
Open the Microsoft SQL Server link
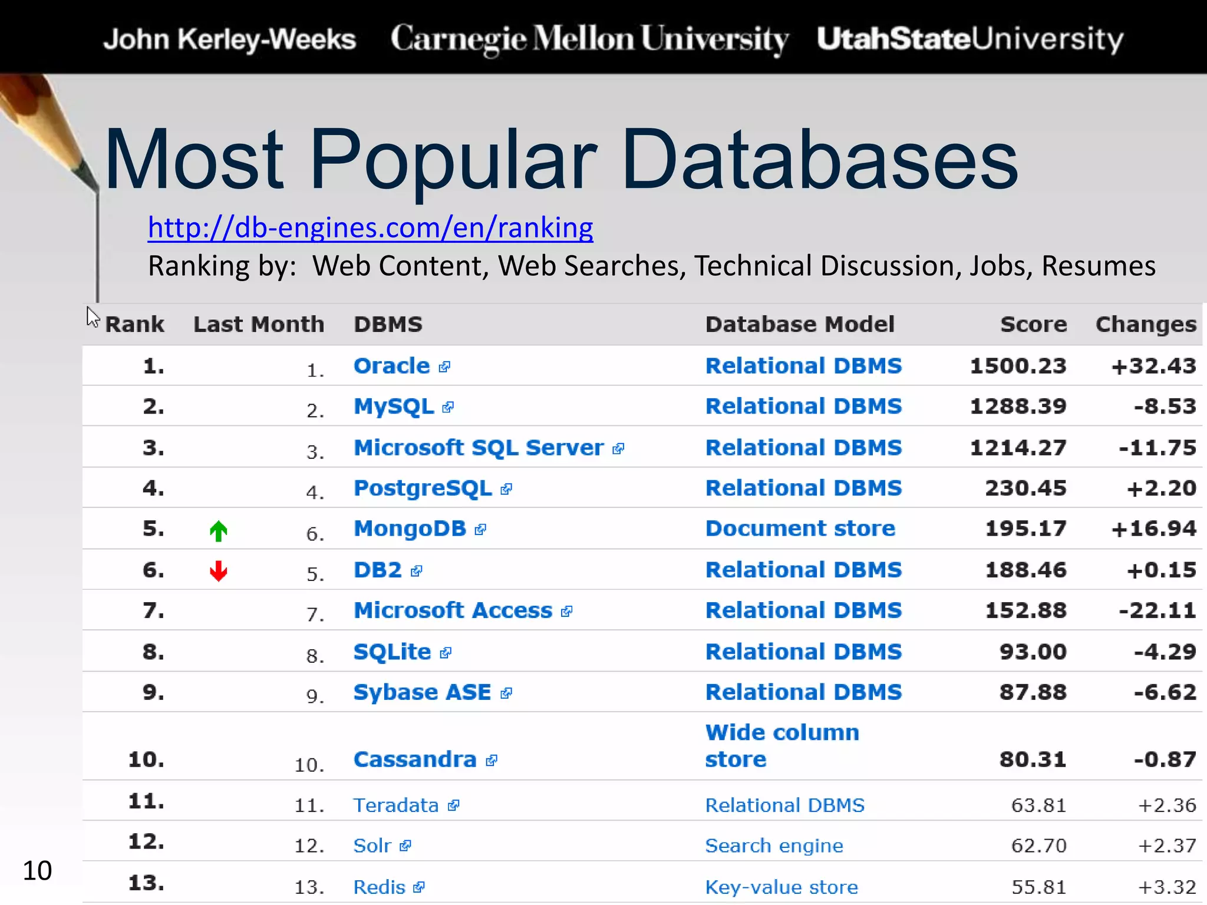tap(479, 448)
